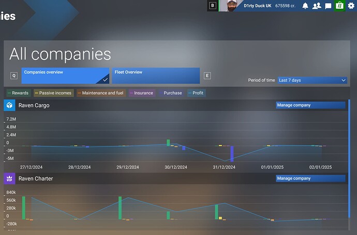
Task: Toggle the Passive incomes legend filter
Action: click(54, 93)
